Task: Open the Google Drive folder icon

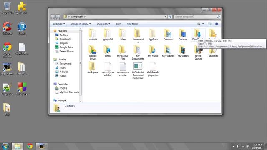Action: click(x=93, y=53)
